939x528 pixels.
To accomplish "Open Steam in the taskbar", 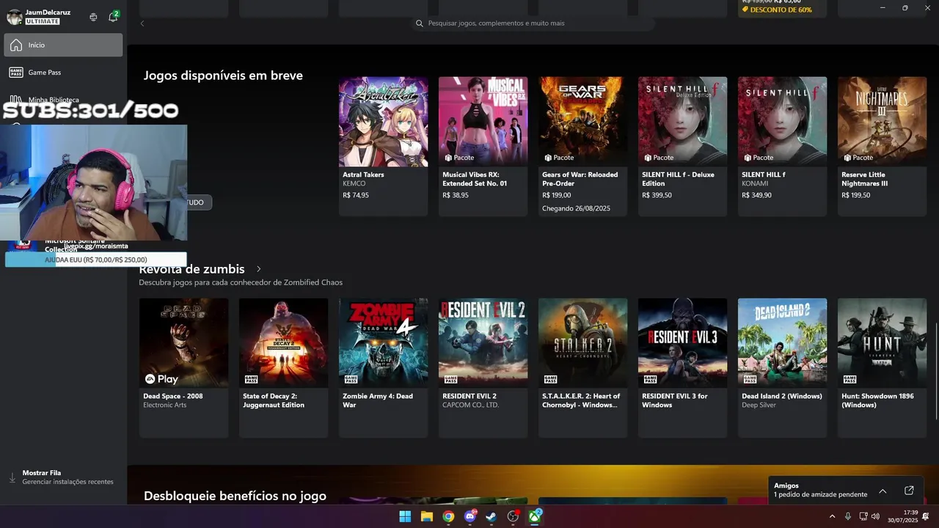I will (492, 517).
